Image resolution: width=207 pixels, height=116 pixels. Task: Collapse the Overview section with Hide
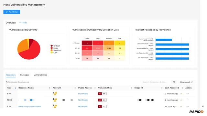click(23, 23)
